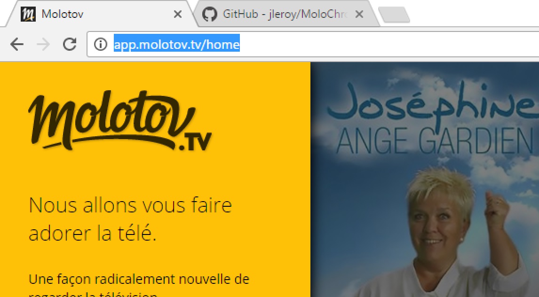Viewport: 539px width, 297px height.
Task: Reload the Molotov page
Action: tap(70, 44)
